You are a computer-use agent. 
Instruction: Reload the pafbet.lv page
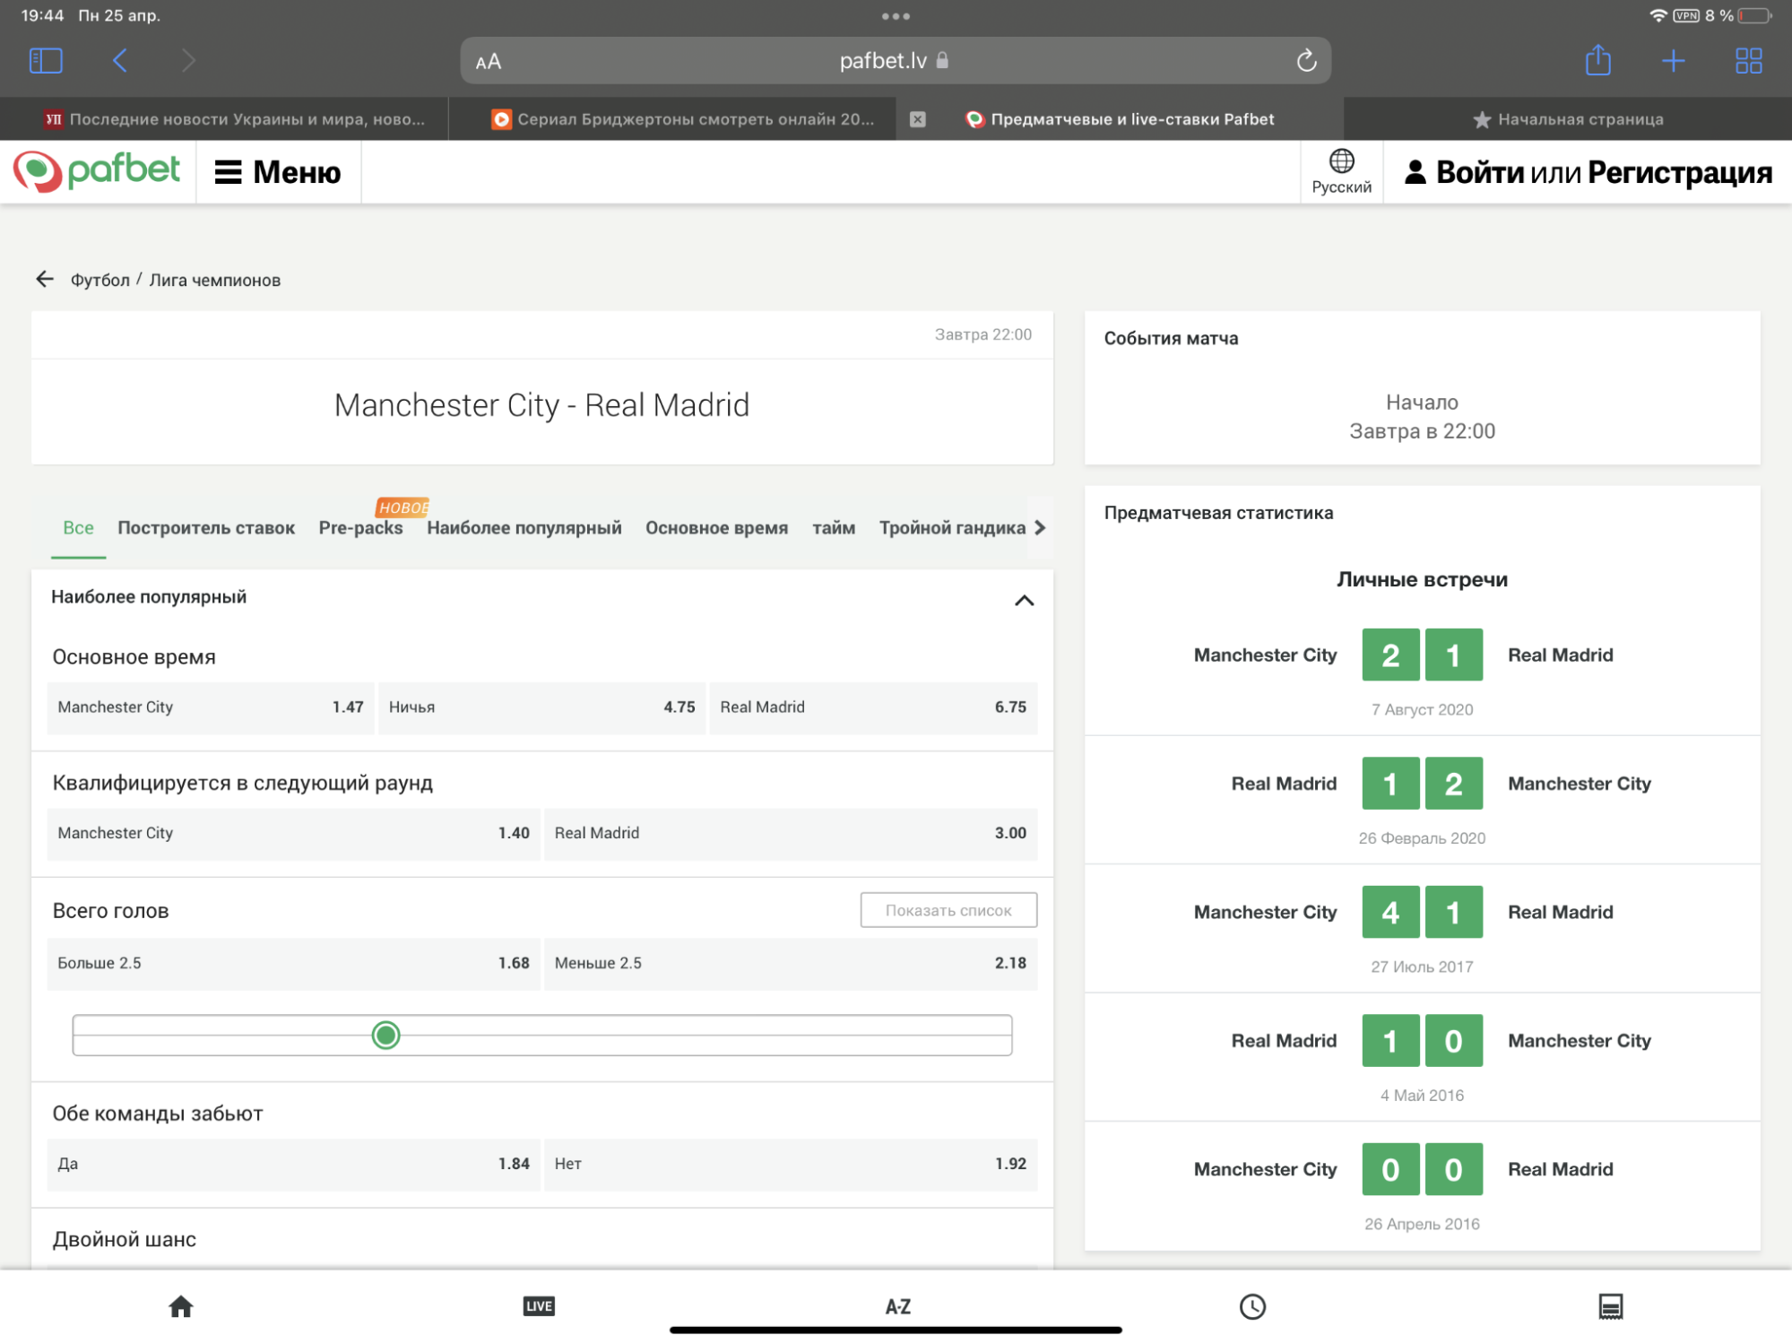click(x=1306, y=61)
